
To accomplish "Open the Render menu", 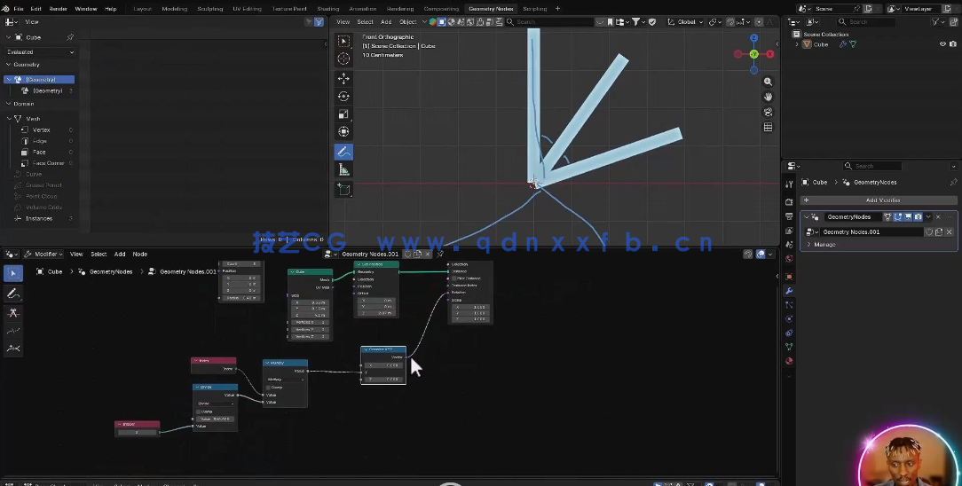I will click(x=59, y=9).
